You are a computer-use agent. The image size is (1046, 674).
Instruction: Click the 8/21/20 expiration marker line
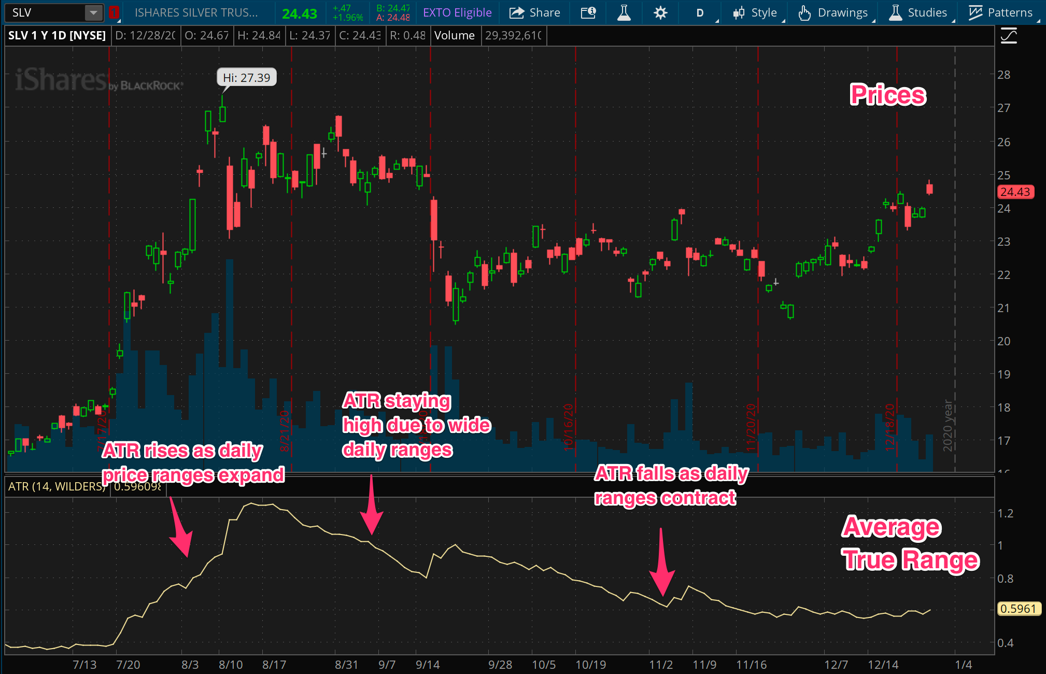291,259
